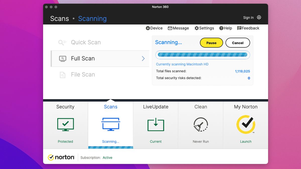Viewport: 301px width, 169px height.
Task: Select File Scan from the scan list
Action: pos(83,74)
